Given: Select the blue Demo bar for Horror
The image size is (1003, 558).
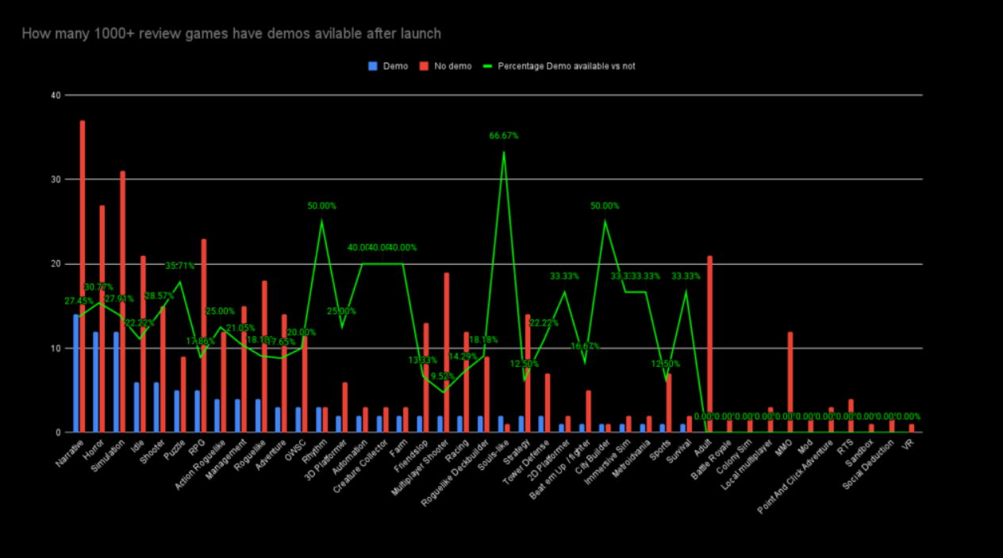Looking at the screenshot, I should pos(96,382).
